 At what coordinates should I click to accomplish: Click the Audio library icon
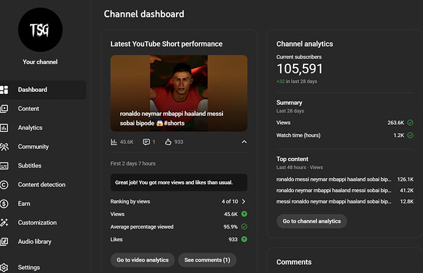click(5, 242)
